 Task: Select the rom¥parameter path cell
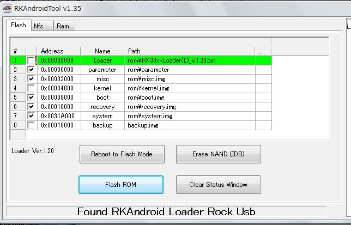click(190, 70)
